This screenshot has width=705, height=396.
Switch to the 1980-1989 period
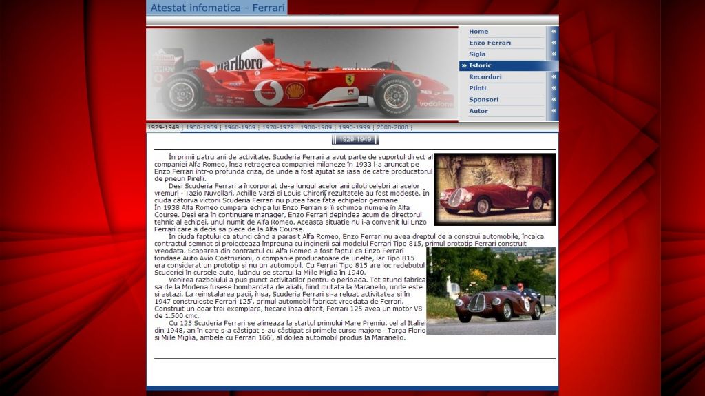316,127
